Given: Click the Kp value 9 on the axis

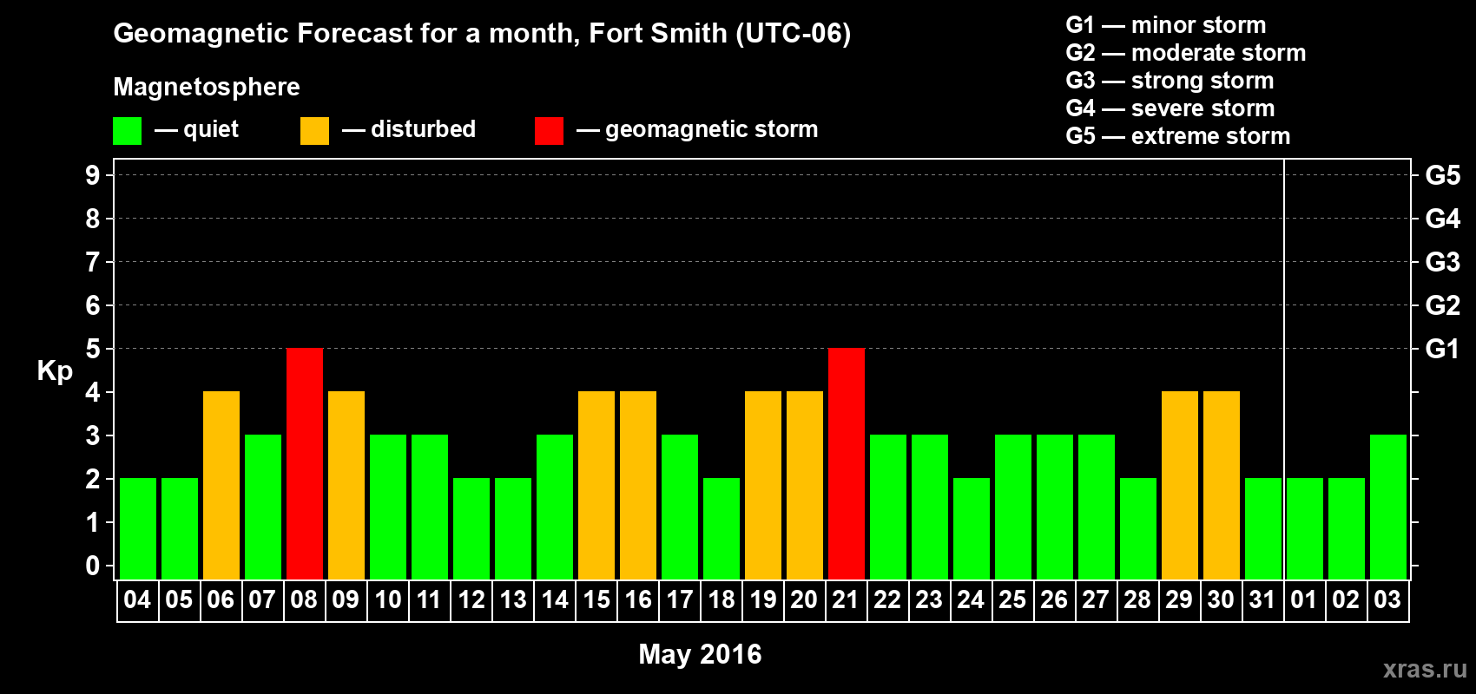Looking at the screenshot, I should point(93,175).
